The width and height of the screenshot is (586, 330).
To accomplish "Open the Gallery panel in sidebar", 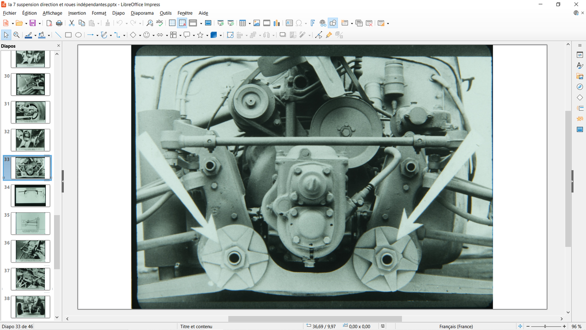I will 580,77.
